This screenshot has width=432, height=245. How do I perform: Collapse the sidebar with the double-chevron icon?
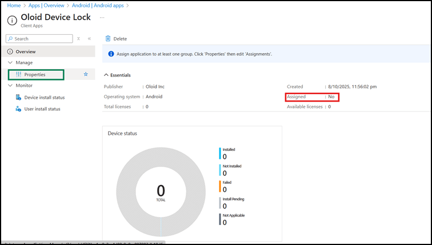click(89, 38)
